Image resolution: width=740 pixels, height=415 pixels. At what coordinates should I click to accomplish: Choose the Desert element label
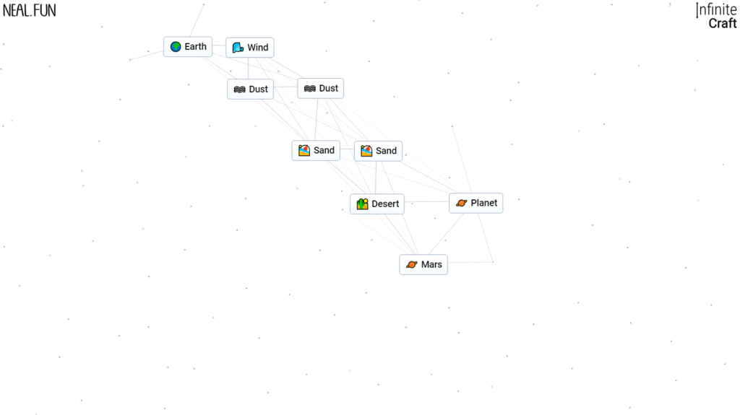385,204
